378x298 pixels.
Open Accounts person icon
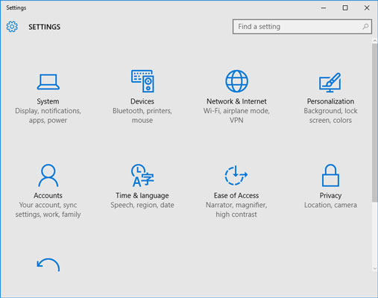tap(48, 175)
